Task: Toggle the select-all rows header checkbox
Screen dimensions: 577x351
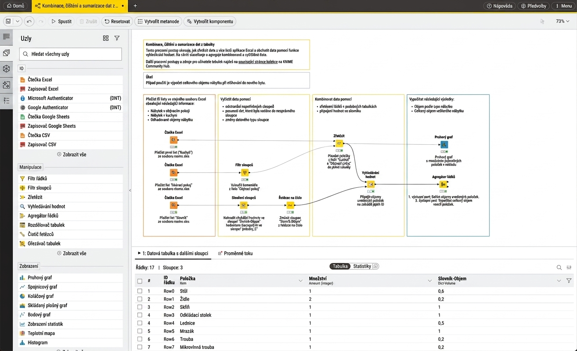Action: point(140,281)
